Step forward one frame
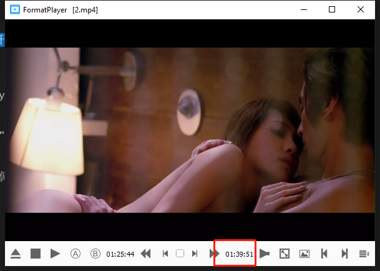Screen dimensions: 380x271 [x=195, y=254]
